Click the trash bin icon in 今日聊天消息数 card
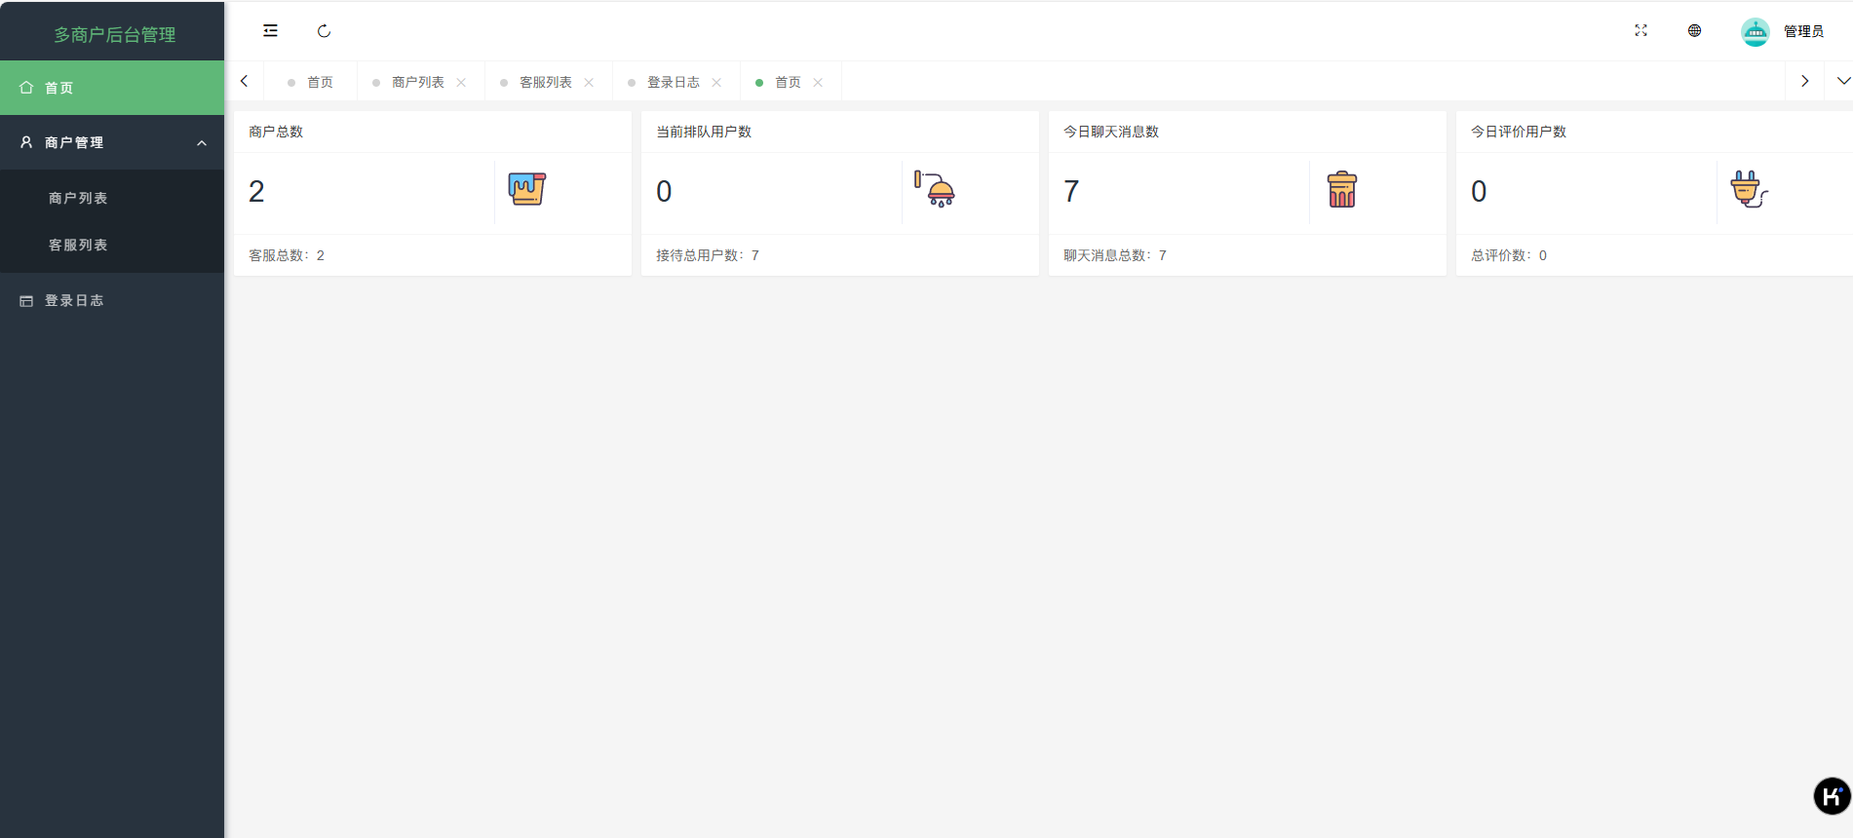This screenshot has height=838, width=1853. click(1341, 189)
